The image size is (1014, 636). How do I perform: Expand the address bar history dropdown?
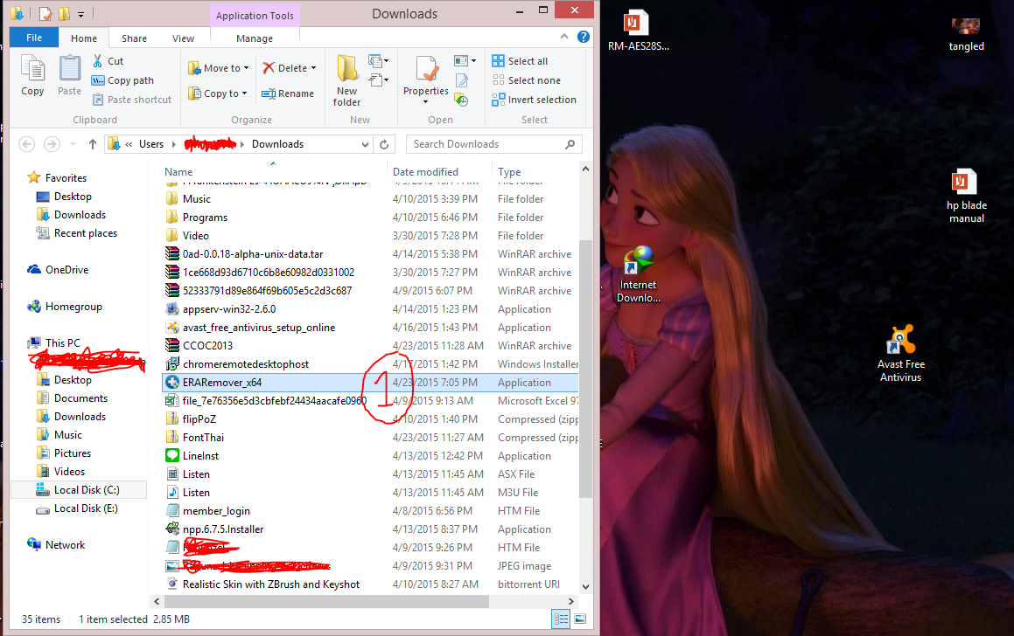click(365, 144)
